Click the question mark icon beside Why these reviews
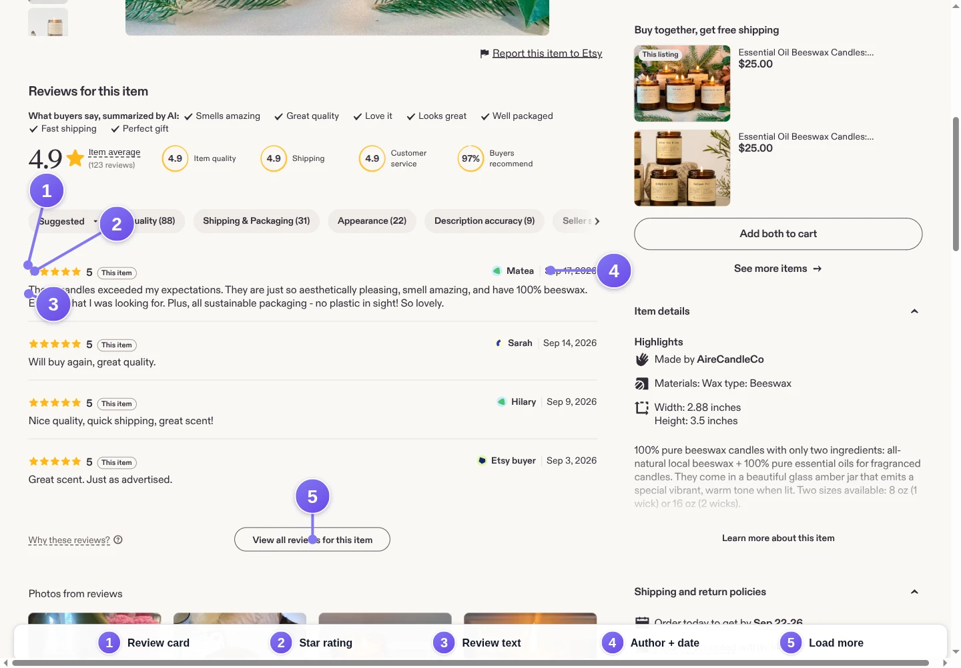The image size is (961, 668). coord(118,540)
